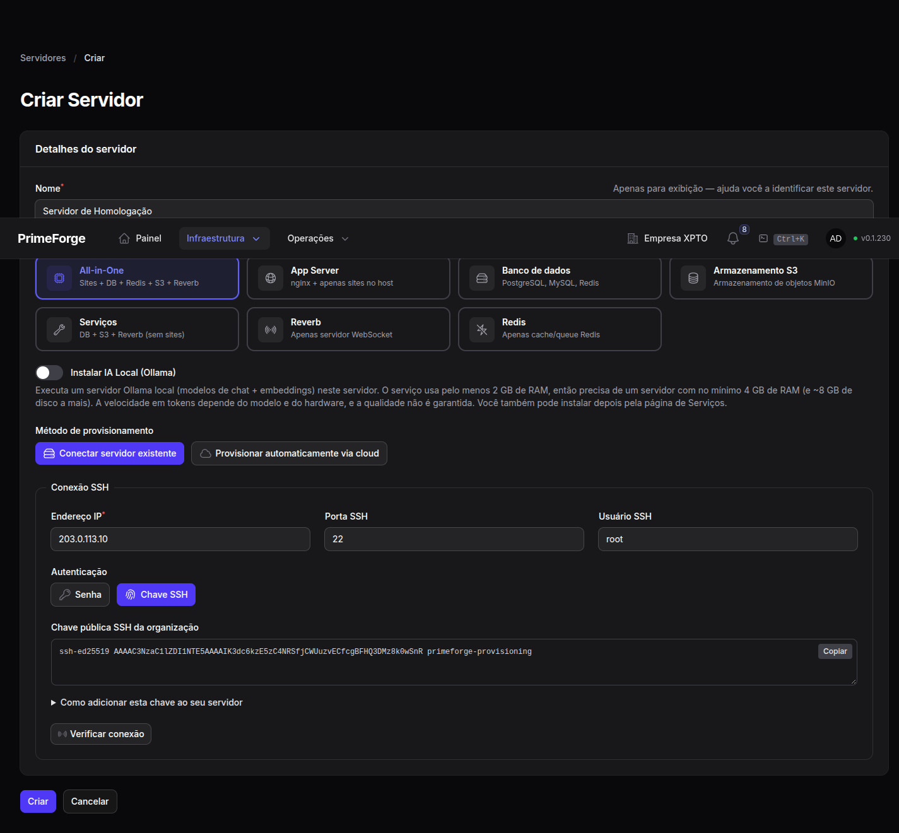Open the Operações dropdown menu
This screenshot has height=833, width=899.
[319, 238]
